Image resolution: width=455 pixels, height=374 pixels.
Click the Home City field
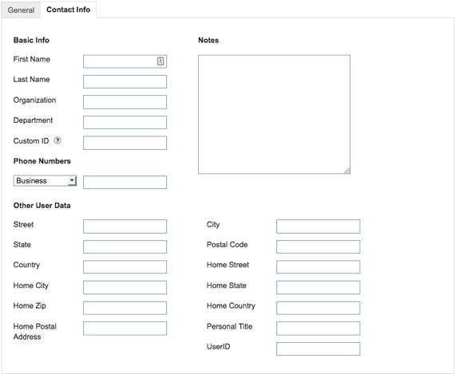click(125, 287)
